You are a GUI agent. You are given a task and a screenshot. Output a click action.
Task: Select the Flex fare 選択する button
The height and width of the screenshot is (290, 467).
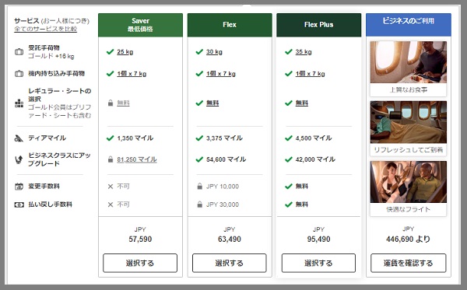click(230, 263)
